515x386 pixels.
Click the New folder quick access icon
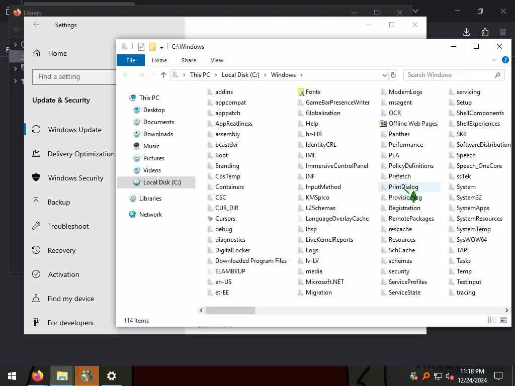click(152, 47)
